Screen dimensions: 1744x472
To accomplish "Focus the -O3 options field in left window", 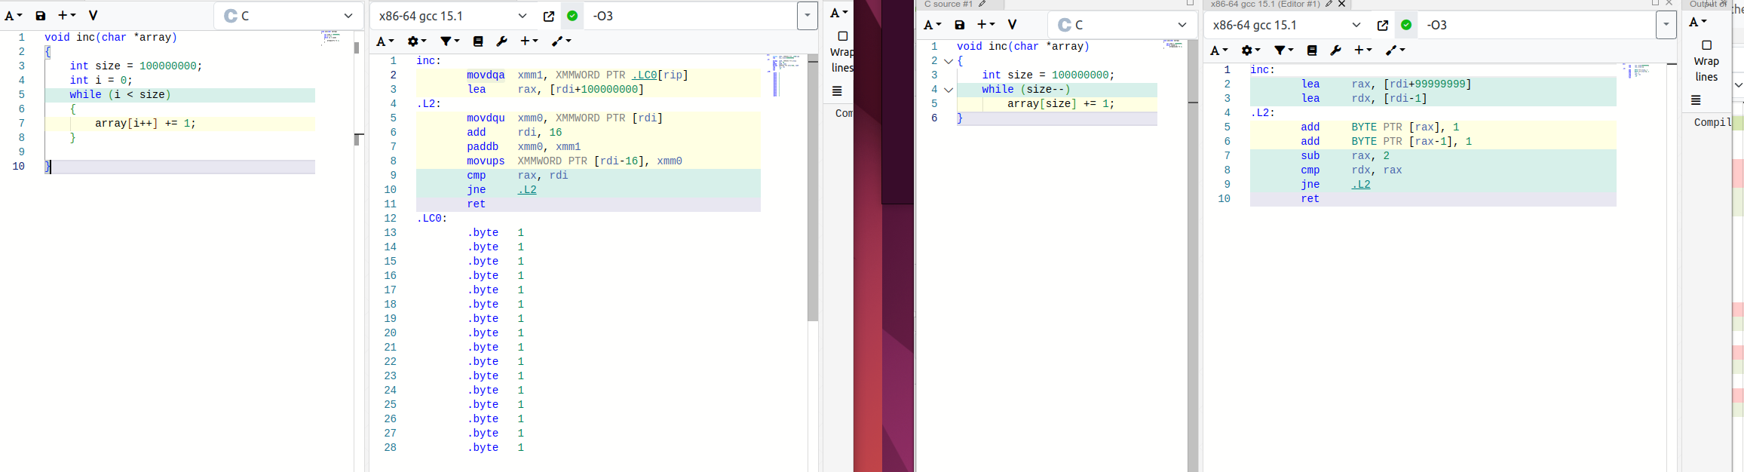I will click(x=691, y=16).
